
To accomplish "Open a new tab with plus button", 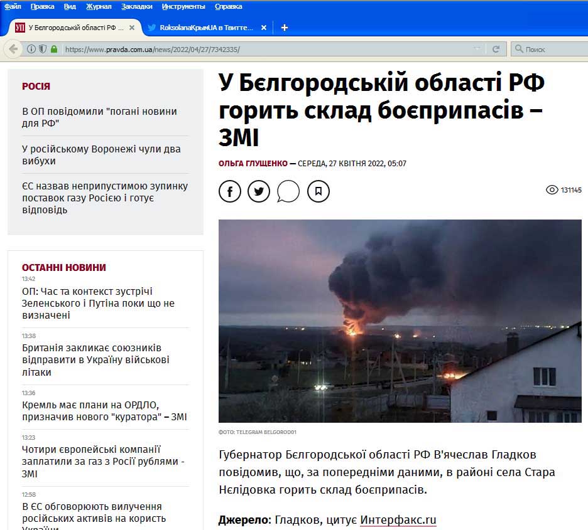I will tap(284, 28).
